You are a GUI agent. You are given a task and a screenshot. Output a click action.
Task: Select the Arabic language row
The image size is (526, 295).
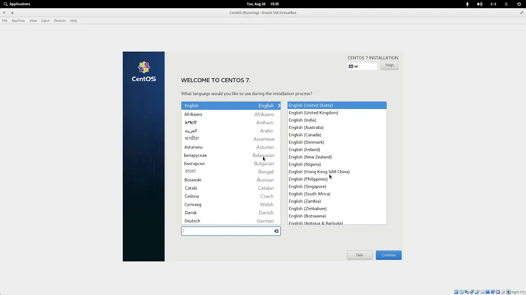click(x=231, y=131)
